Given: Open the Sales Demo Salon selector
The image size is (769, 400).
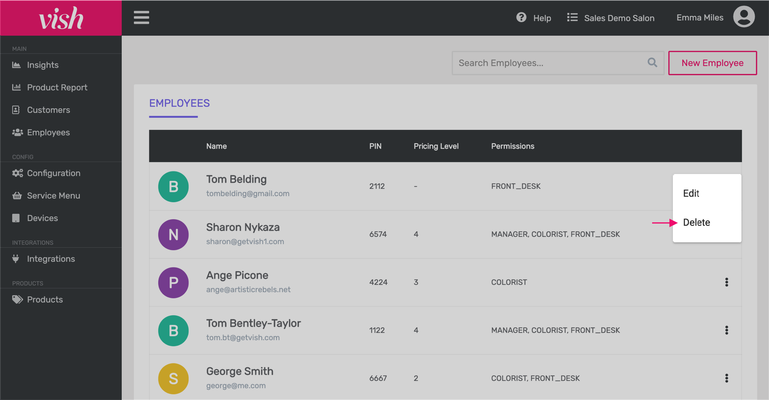Looking at the screenshot, I should click(611, 18).
